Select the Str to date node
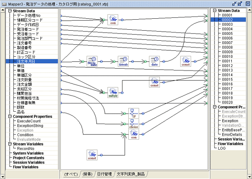Viewport: 252px width, 179px height. point(92,61)
